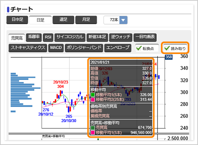
Task: Switch to 逆ウォッチ chart
Action: pyautogui.click(x=121, y=37)
